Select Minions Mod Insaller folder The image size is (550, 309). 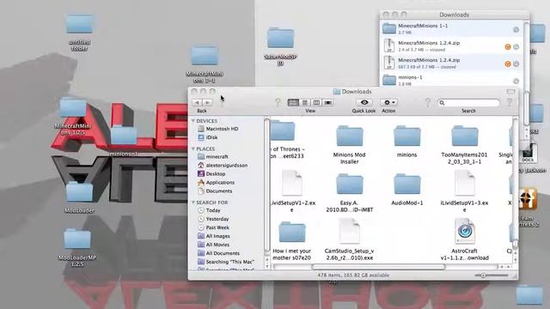click(x=350, y=136)
